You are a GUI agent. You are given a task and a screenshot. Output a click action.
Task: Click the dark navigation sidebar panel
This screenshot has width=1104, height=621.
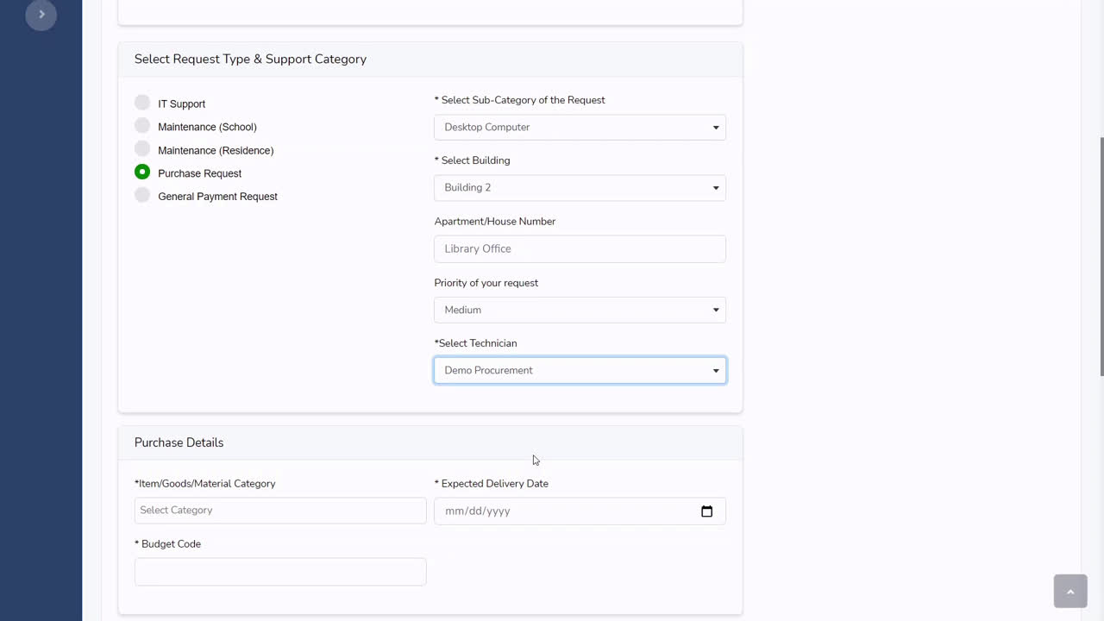41,345
